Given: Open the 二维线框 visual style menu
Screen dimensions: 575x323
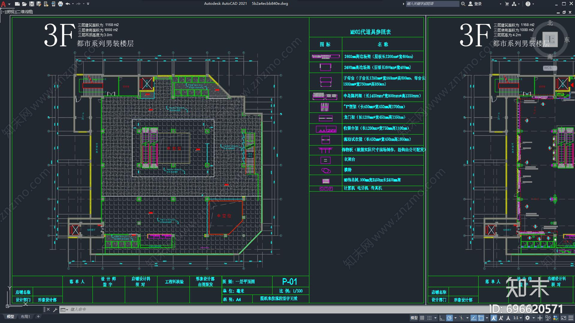Looking at the screenshot, I should [x=25, y=12].
